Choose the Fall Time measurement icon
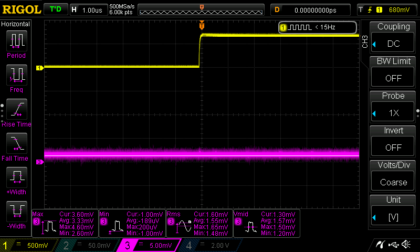The height and width of the screenshot is (252, 420). pyautogui.click(x=16, y=144)
